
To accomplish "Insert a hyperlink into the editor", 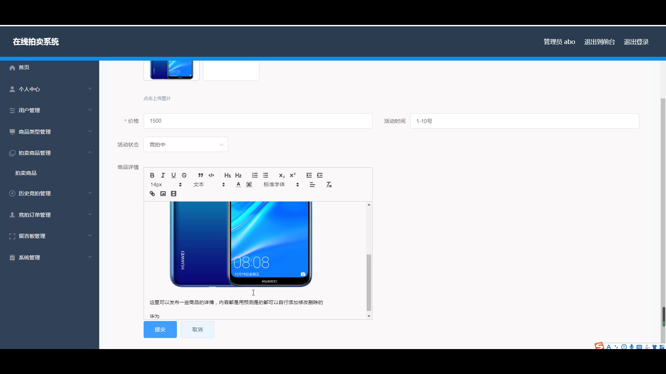I will click(x=152, y=194).
